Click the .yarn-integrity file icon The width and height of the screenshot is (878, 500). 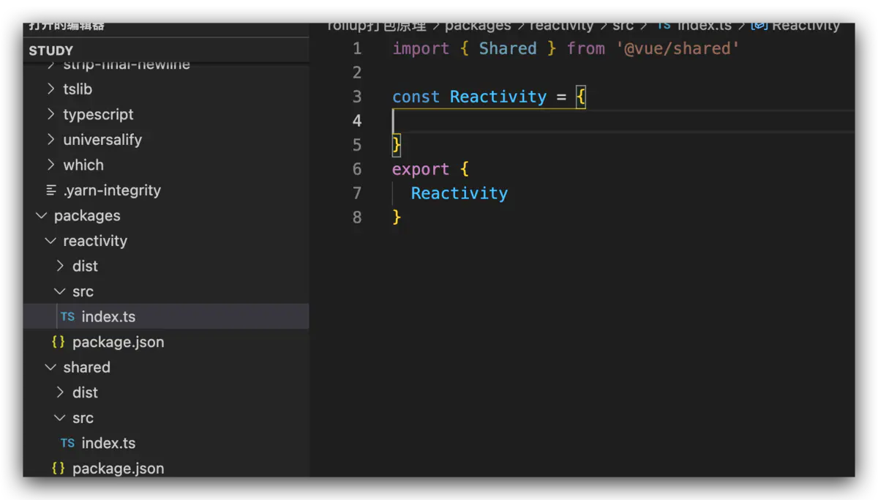(x=50, y=190)
